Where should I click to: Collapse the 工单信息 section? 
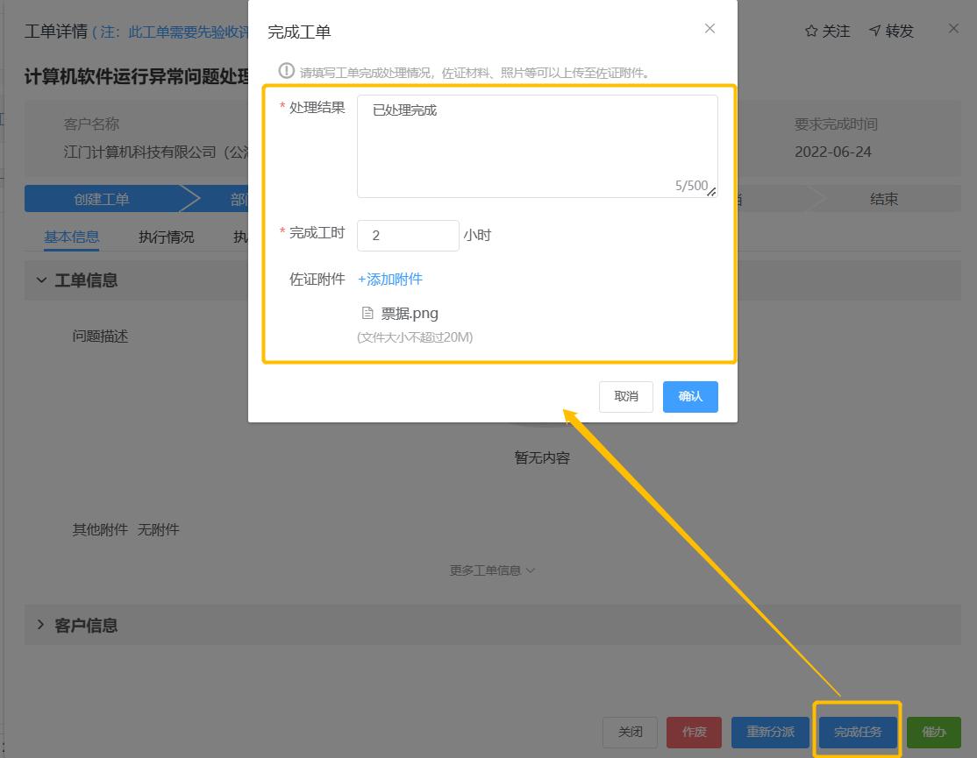click(x=41, y=280)
